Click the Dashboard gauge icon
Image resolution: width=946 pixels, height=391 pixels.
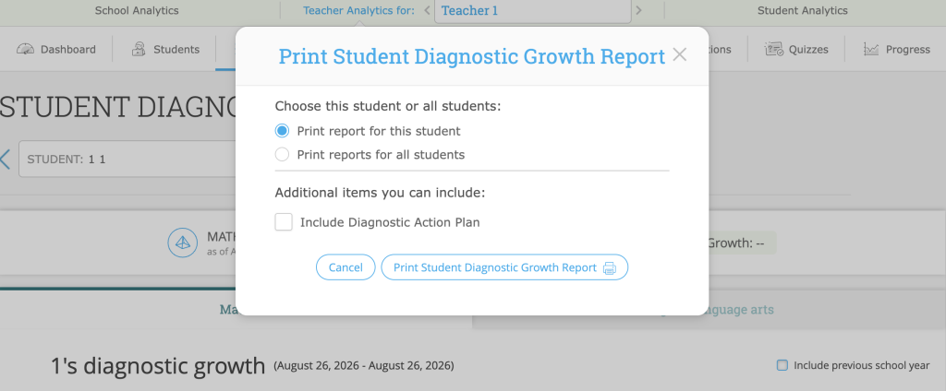[x=25, y=50]
